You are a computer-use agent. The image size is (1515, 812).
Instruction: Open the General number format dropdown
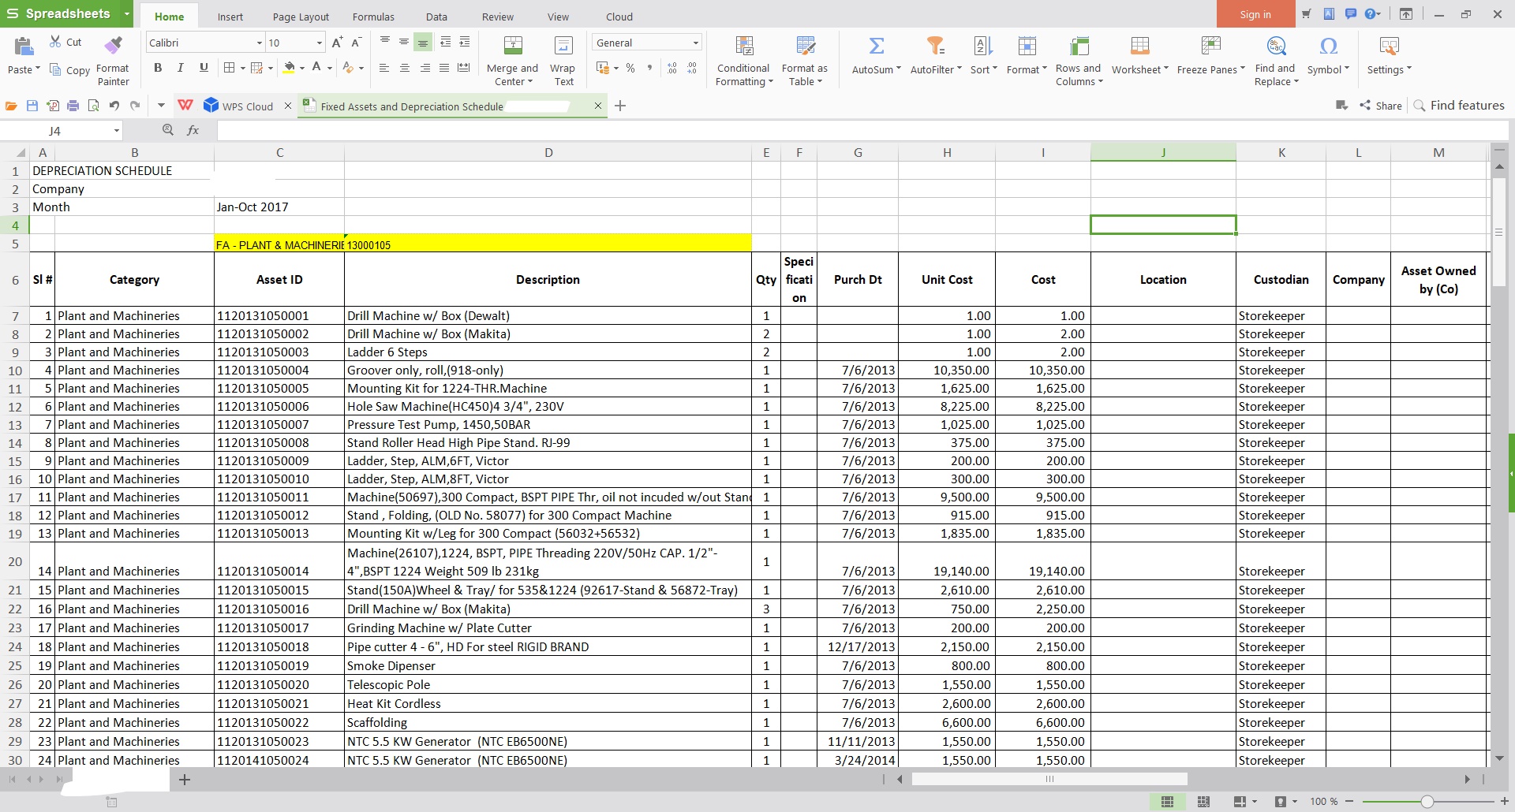point(695,43)
